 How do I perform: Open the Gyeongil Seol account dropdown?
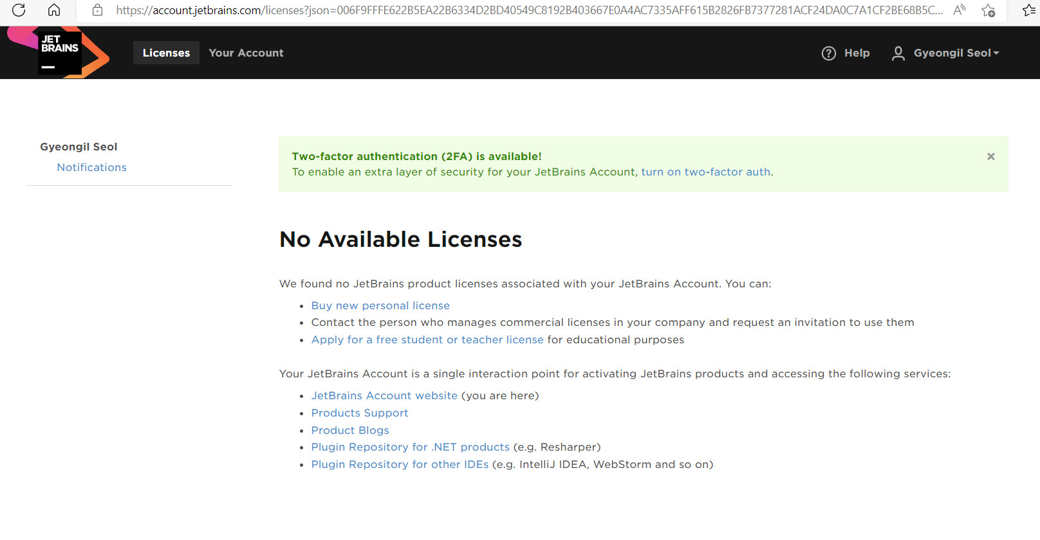click(956, 53)
